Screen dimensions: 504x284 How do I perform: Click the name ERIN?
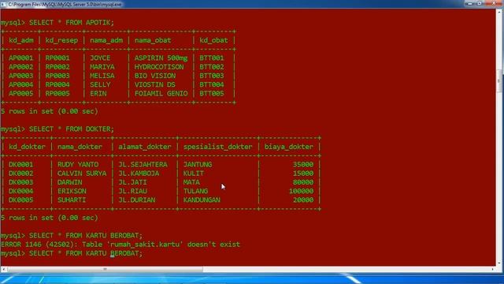[98, 93]
